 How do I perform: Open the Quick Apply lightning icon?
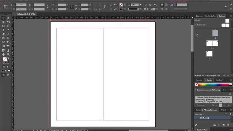226,7
